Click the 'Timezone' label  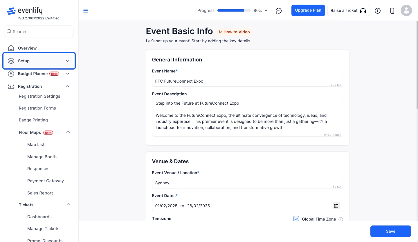click(x=162, y=219)
